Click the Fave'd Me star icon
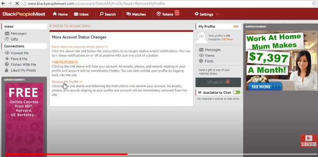The height and width of the screenshot is (157, 318). pos(7,58)
